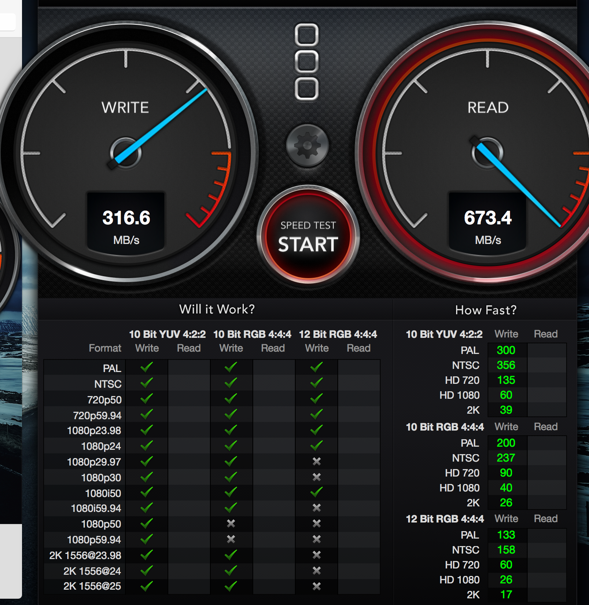Click the 673.4 MB/s read speed readout
This screenshot has width=589, height=605.
point(488,223)
